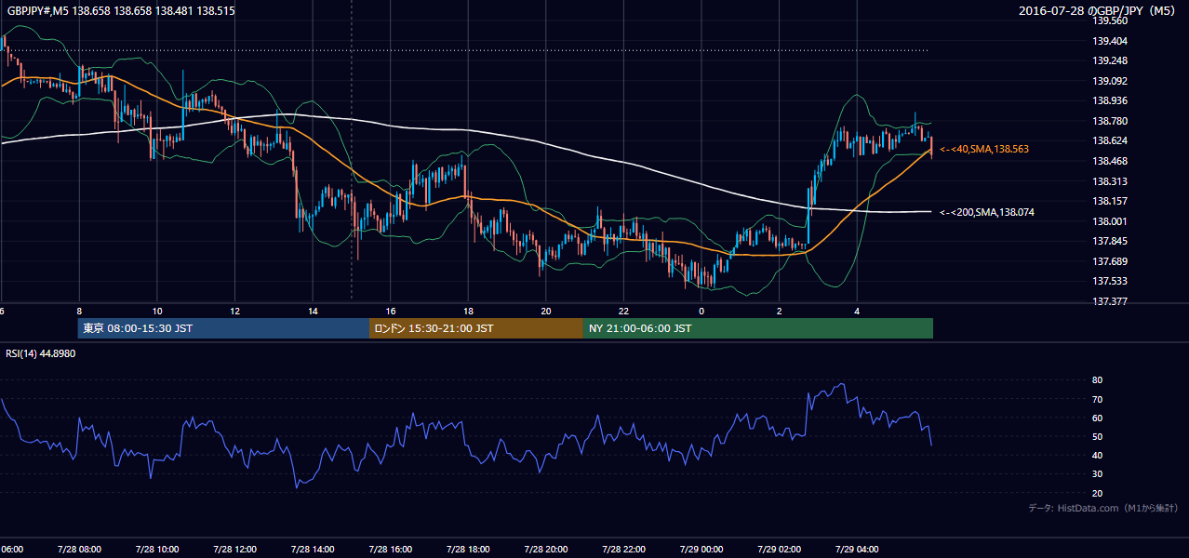Click hour label 4 on the price chart axis

point(857,311)
